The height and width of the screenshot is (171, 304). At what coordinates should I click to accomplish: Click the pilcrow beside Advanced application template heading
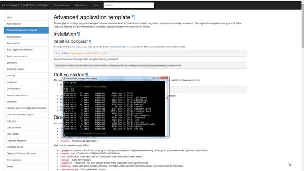pos(133,17)
